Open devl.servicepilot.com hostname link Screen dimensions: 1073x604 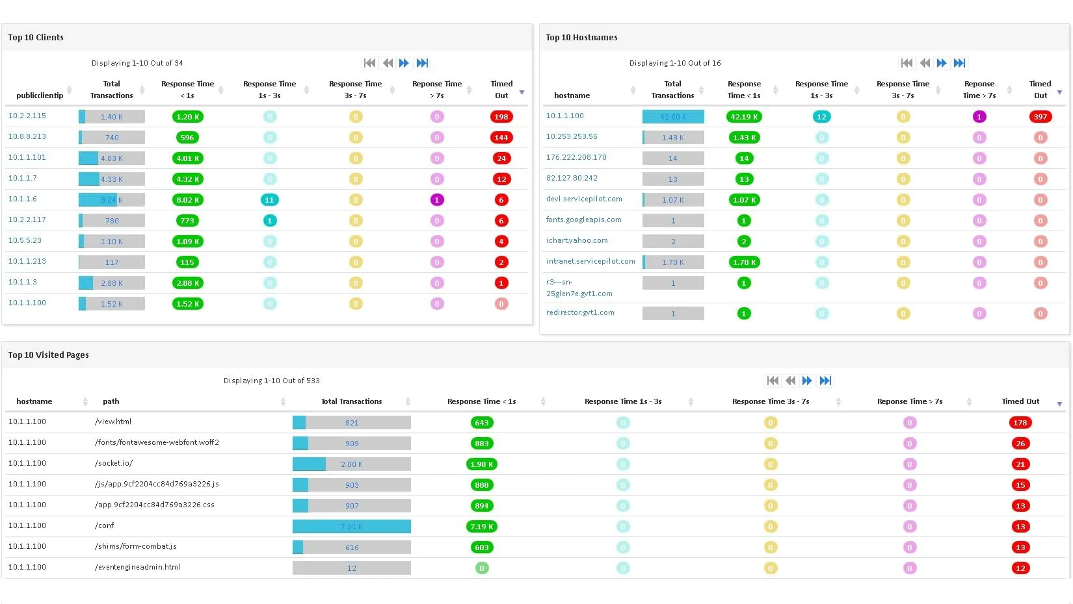pyautogui.click(x=584, y=199)
